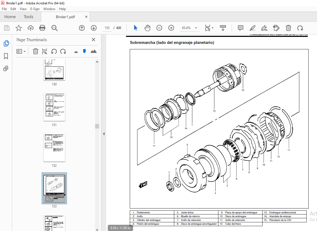Viewport: 317px width, 231px height.
Task: Add a sticky note comment
Action: coord(240,28)
